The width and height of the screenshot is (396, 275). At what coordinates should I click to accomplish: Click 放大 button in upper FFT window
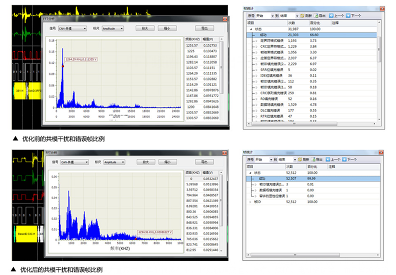(x=145, y=28)
